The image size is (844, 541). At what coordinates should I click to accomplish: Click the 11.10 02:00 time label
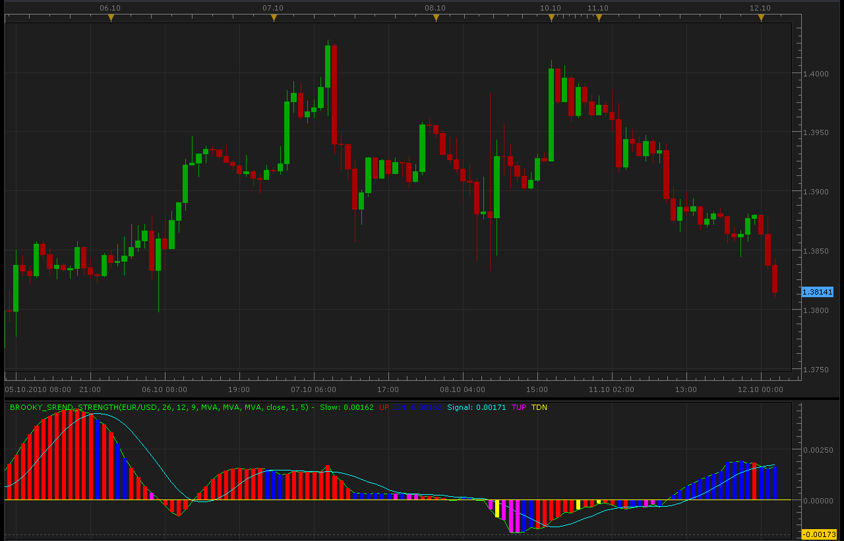coord(611,389)
